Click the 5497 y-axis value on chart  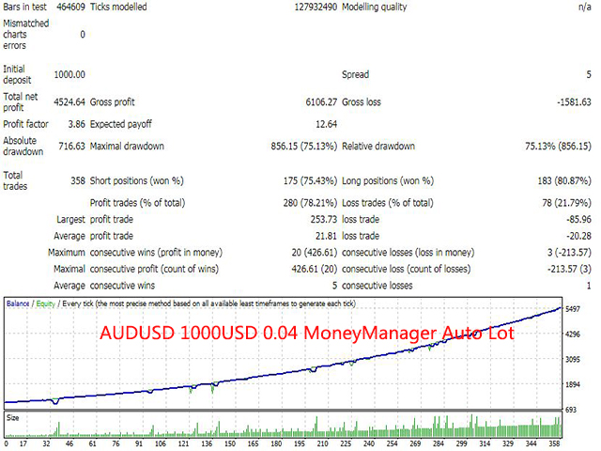click(x=573, y=309)
